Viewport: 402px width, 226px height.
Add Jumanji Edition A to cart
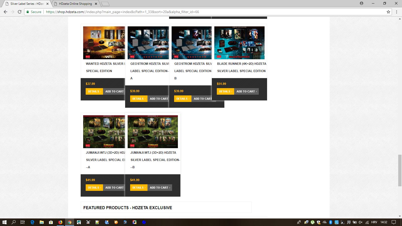click(114, 188)
